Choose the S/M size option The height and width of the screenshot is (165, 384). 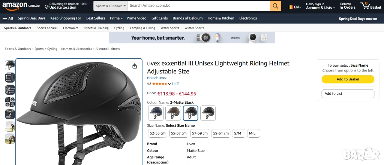pos(237,133)
